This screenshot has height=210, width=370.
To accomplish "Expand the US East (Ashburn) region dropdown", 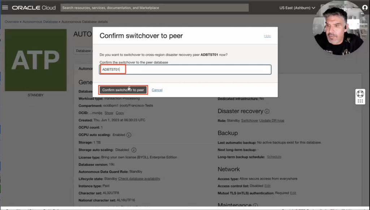I will [x=297, y=8].
